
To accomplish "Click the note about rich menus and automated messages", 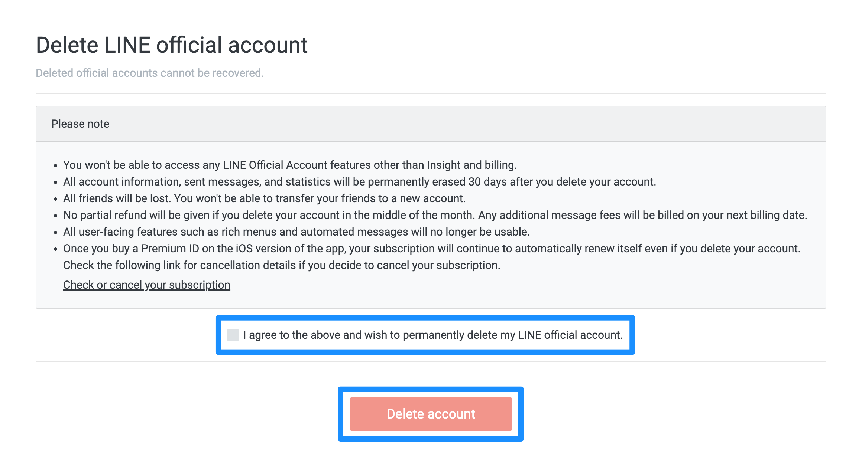I will (296, 232).
